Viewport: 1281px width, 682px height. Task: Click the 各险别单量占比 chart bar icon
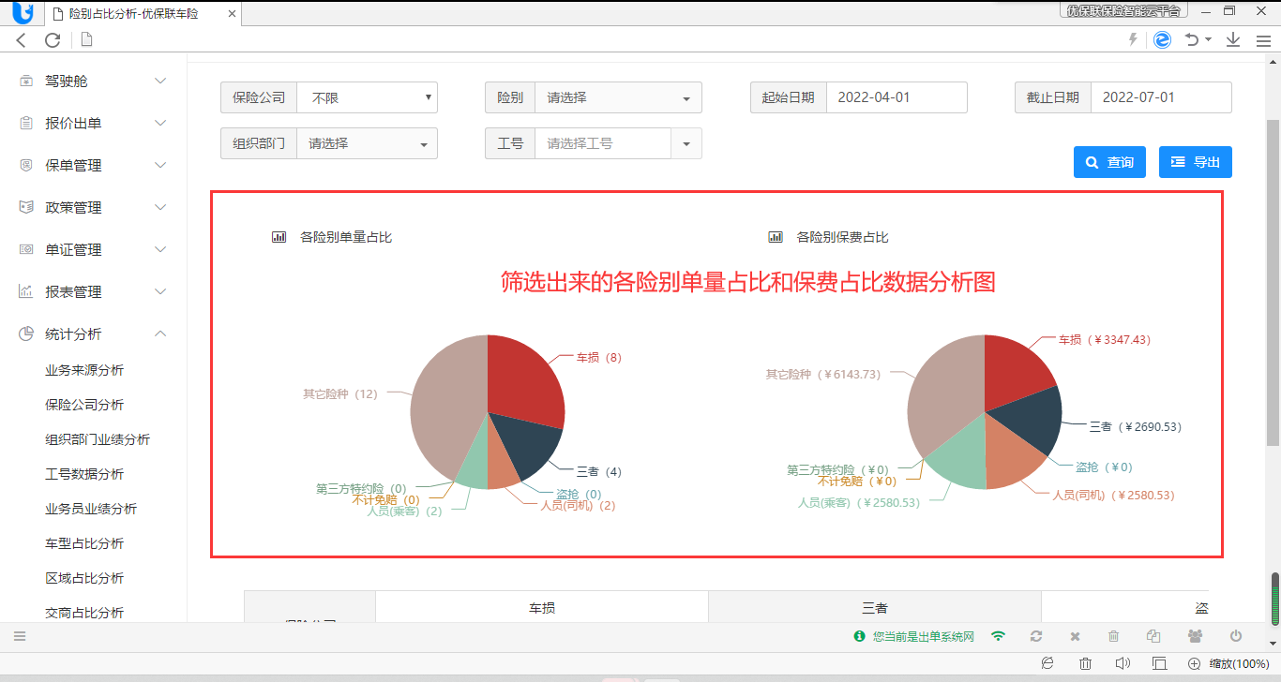pos(279,237)
